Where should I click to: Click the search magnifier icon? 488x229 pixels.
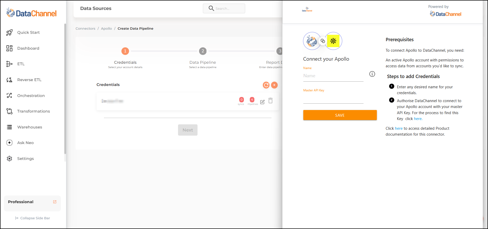click(x=211, y=8)
